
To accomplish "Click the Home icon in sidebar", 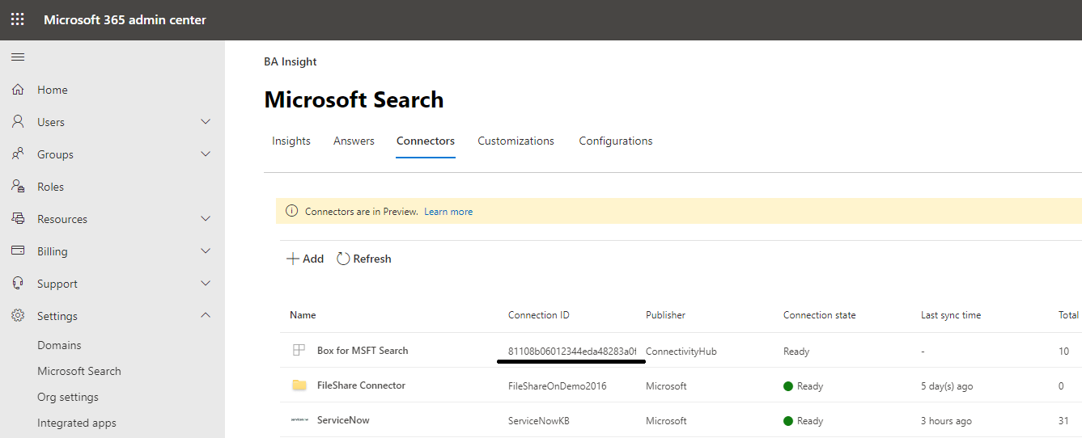I will pyautogui.click(x=18, y=90).
